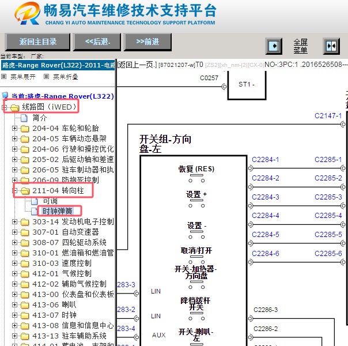Click the 线路图 (iWED) folder icon

pos(14,107)
